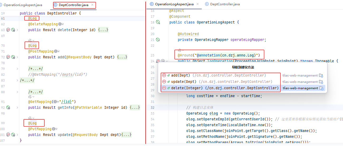Click the globe icon after @PostMapping
Viewport: 343px width, 146px height.
(x=56, y=51)
